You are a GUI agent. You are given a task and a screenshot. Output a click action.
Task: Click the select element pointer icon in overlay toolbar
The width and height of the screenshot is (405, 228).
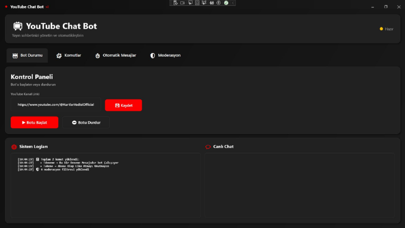(x=190, y=3)
